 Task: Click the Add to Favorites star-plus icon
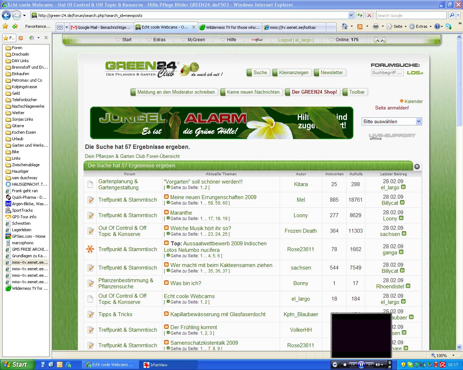pyautogui.click(x=15, y=26)
